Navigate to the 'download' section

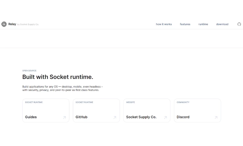tap(222, 24)
